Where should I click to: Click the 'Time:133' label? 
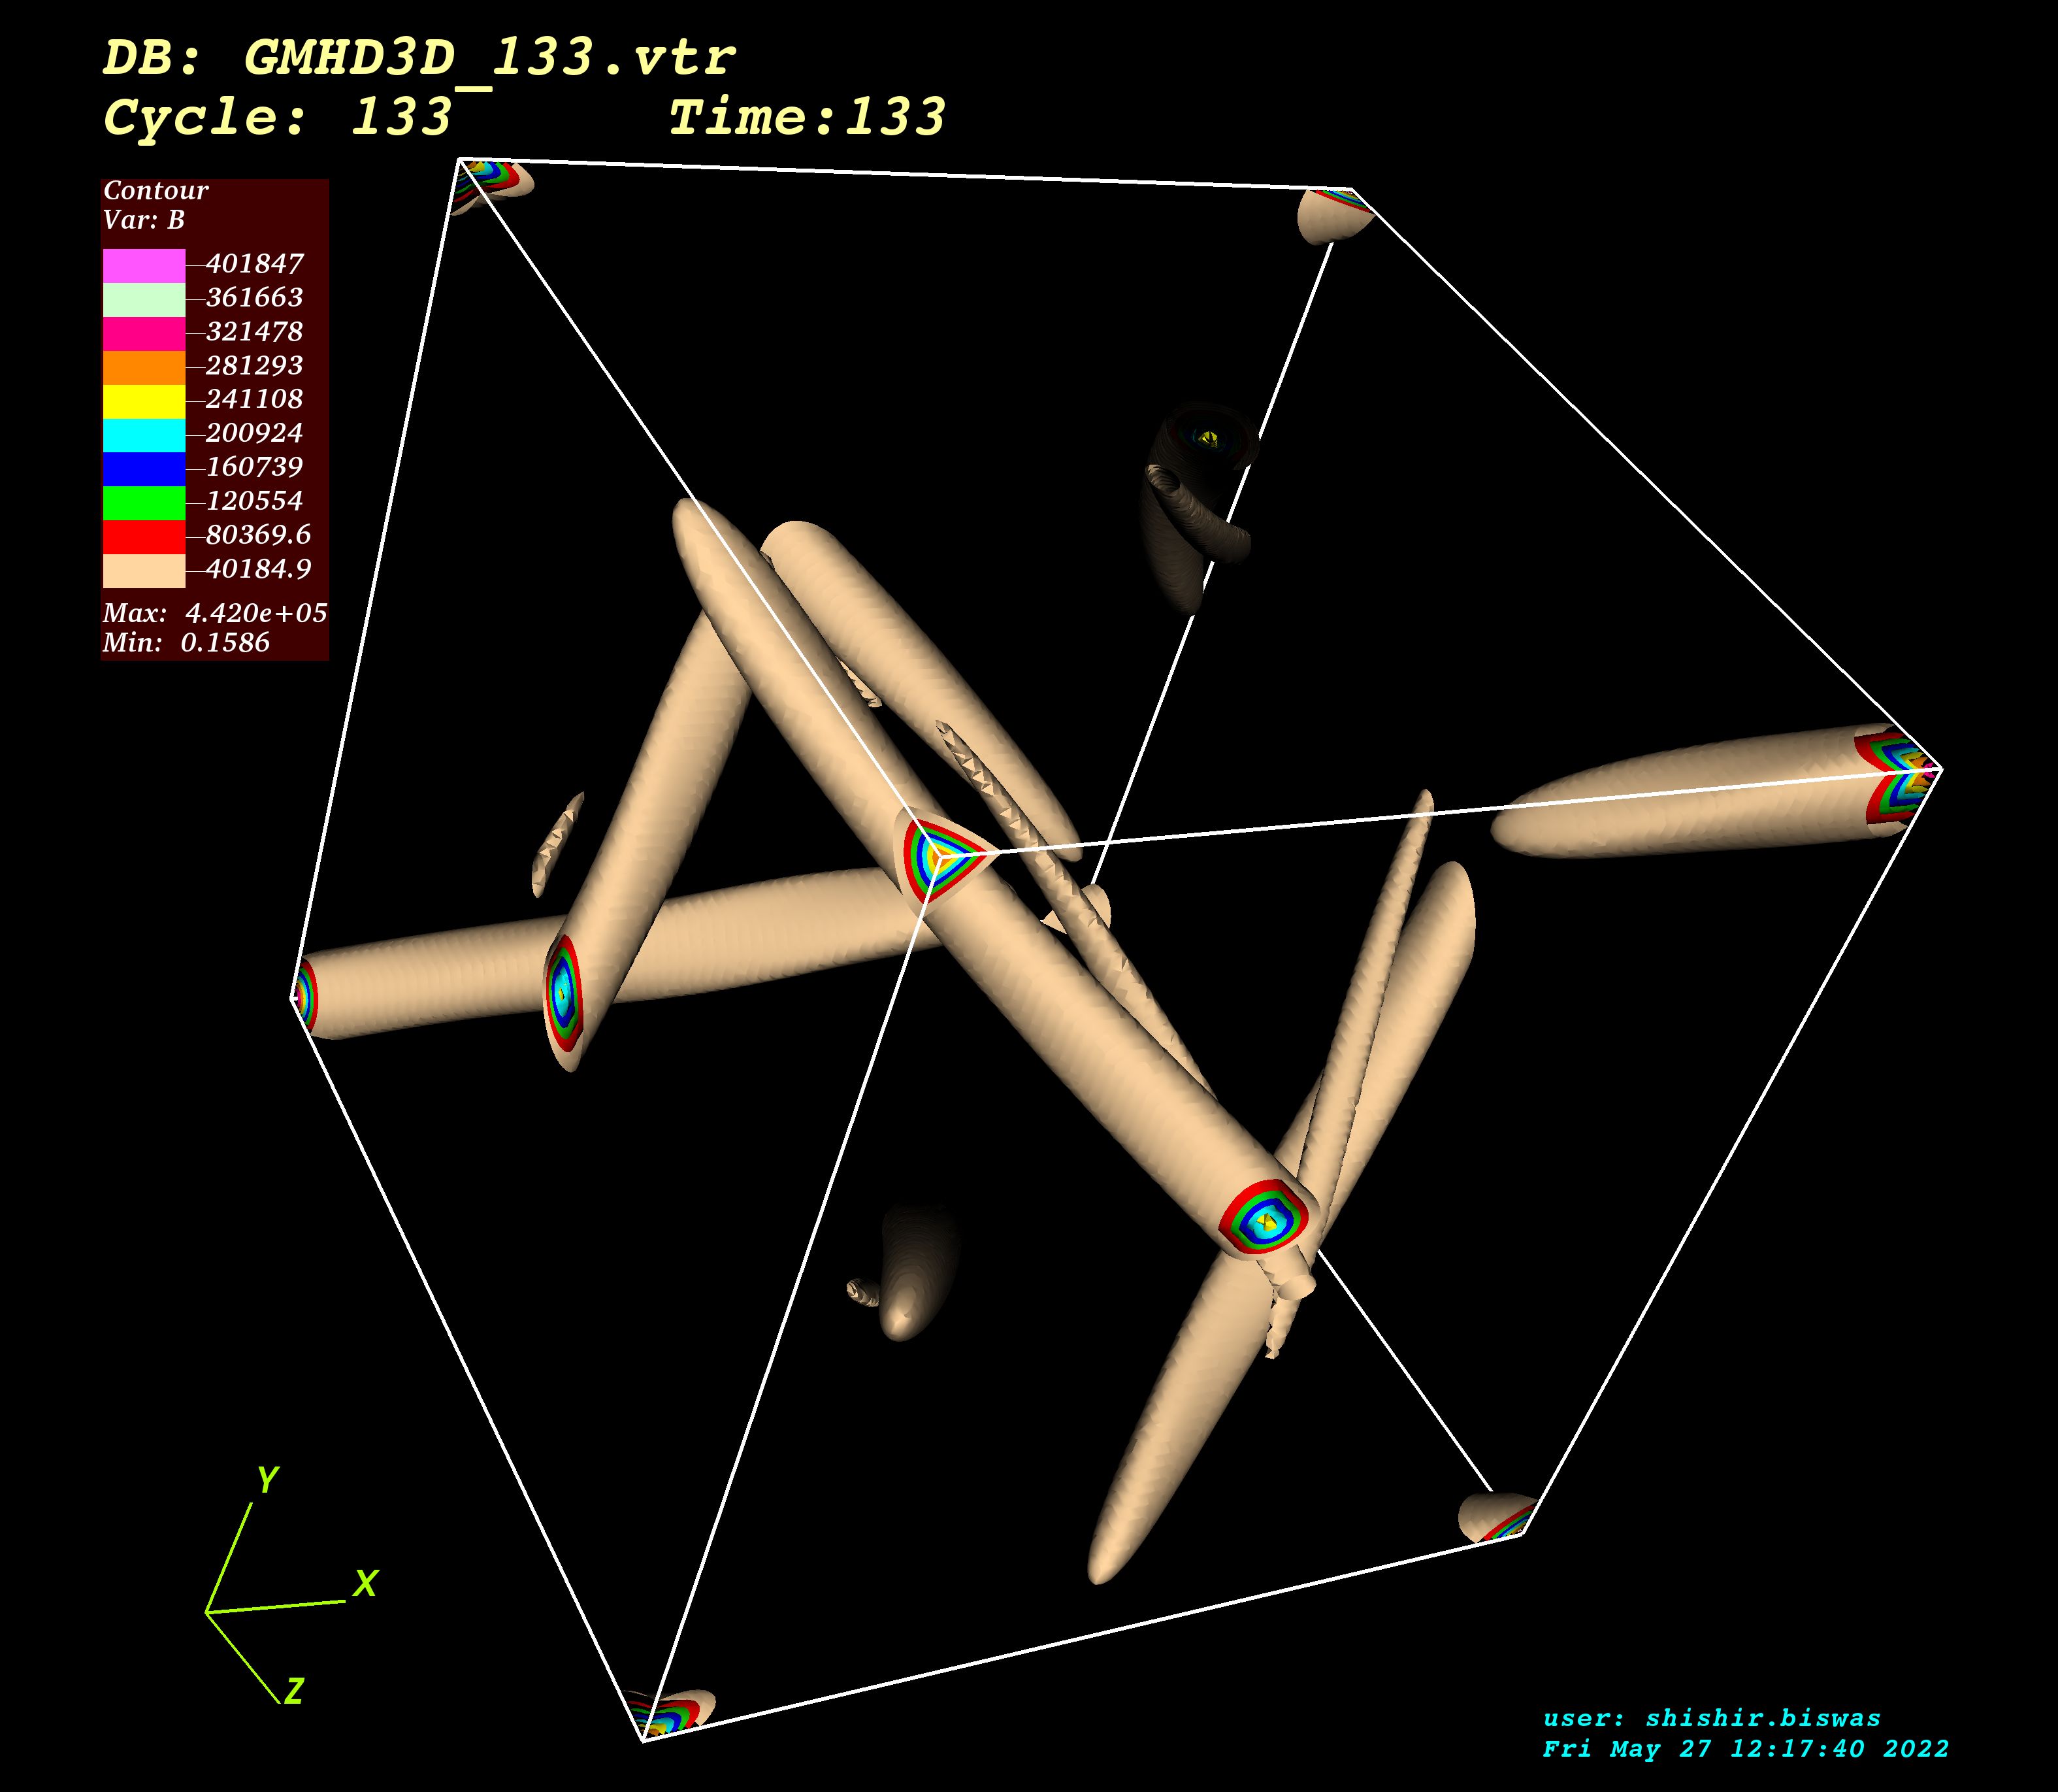(x=807, y=118)
